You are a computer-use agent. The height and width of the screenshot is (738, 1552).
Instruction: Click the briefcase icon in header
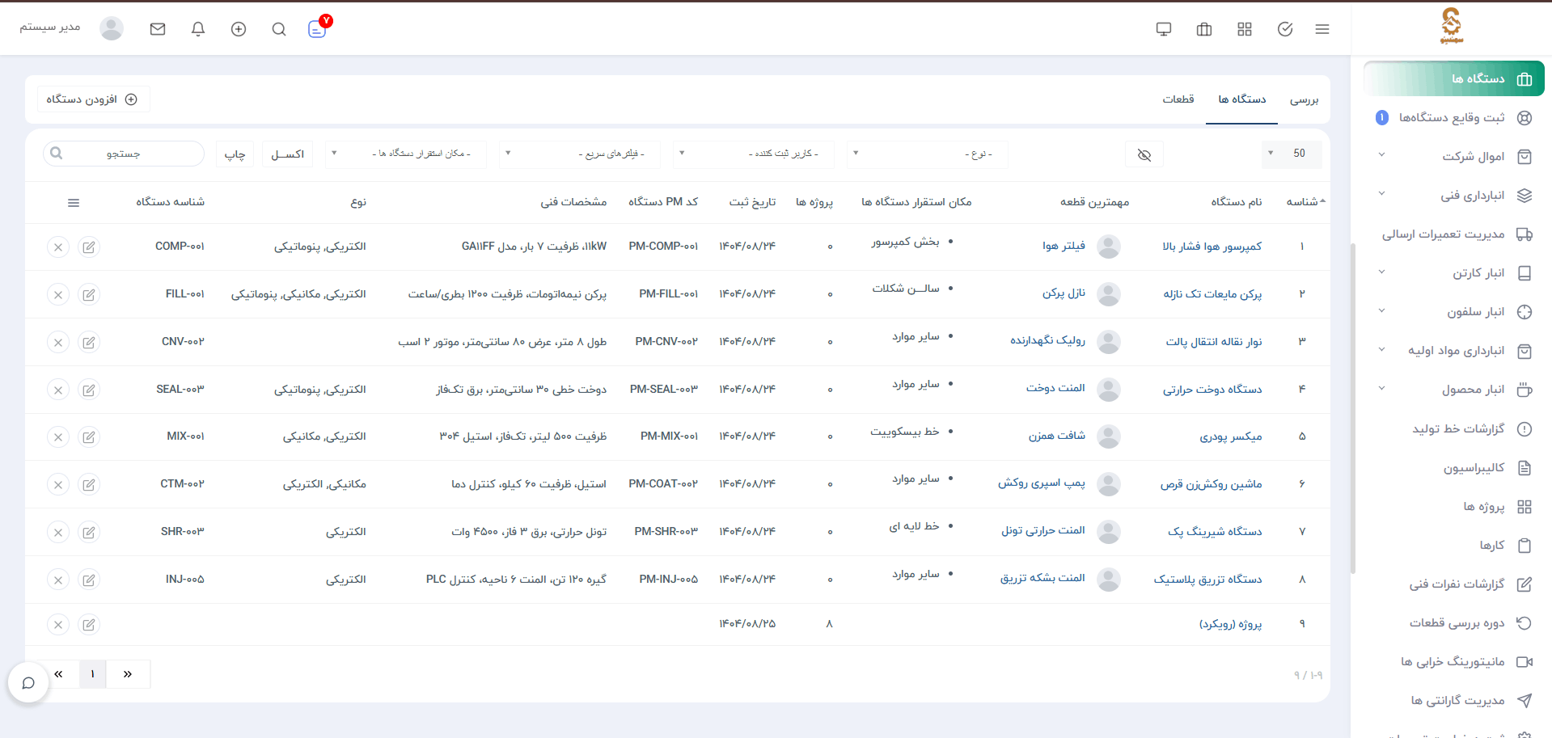[x=1204, y=29]
